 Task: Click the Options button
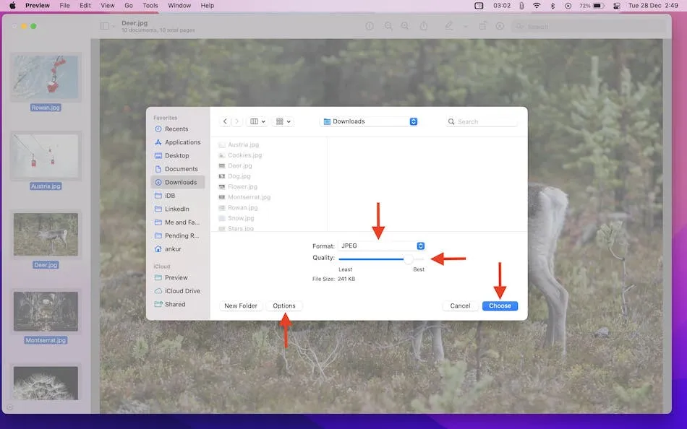tap(284, 306)
